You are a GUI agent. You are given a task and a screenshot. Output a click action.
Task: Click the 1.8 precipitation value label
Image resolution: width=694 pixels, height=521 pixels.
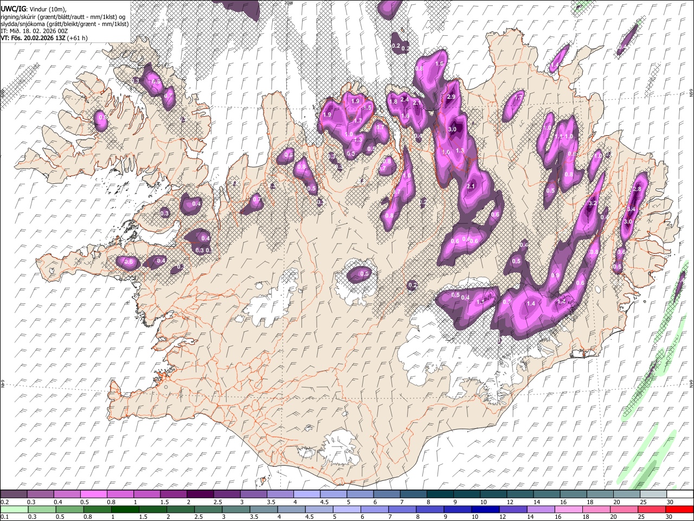click(x=394, y=101)
